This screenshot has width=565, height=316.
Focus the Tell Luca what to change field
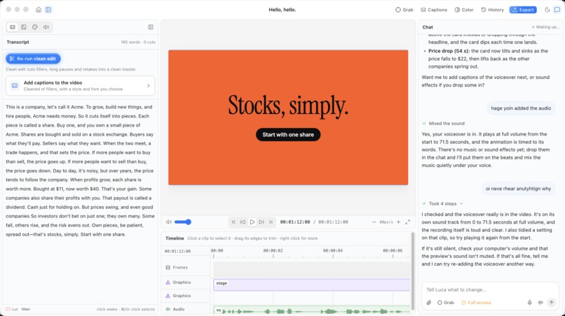490,289
